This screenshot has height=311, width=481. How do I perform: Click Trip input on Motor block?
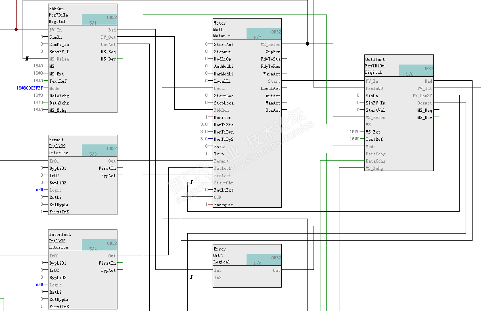click(x=219, y=154)
